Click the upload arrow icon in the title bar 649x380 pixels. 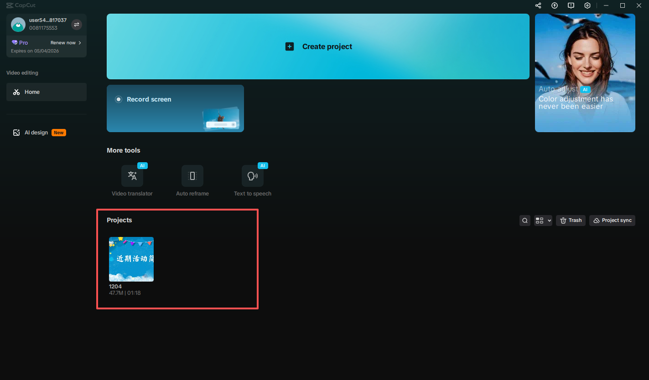[x=554, y=5]
